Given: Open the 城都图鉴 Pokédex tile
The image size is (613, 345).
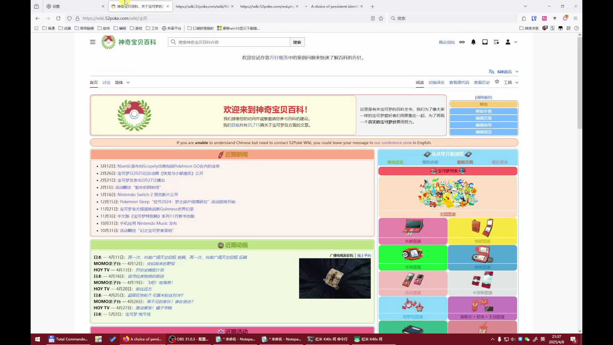Looking at the screenshot, I should point(482,231).
